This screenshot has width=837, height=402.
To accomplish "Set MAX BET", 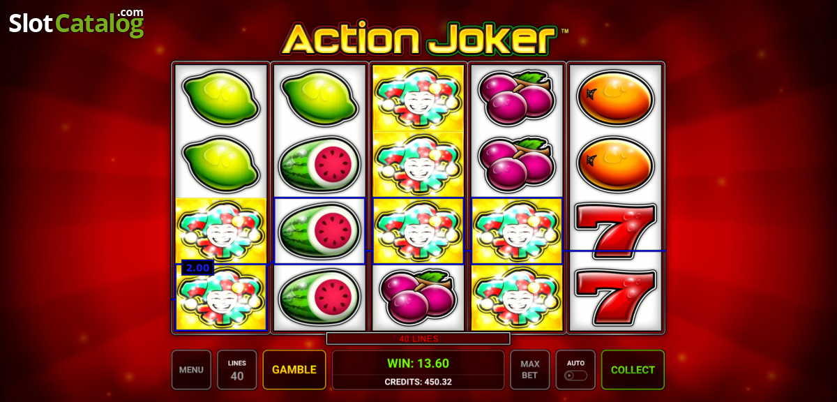I will point(530,370).
